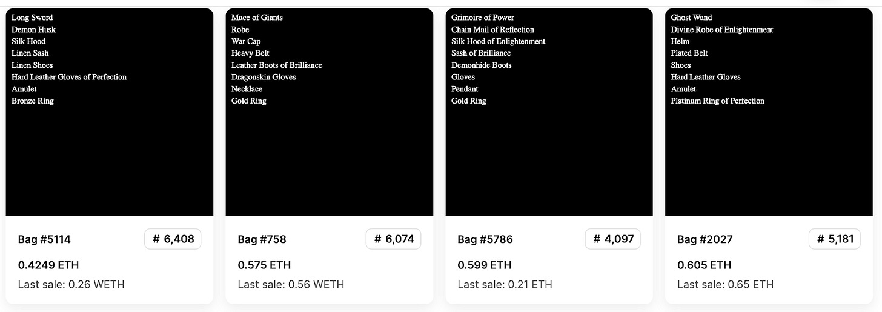The height and width of the screenshot is (312, 882).
Task: Open the Bag #758 thumbnail image
Action: click(x=329, y=112)
